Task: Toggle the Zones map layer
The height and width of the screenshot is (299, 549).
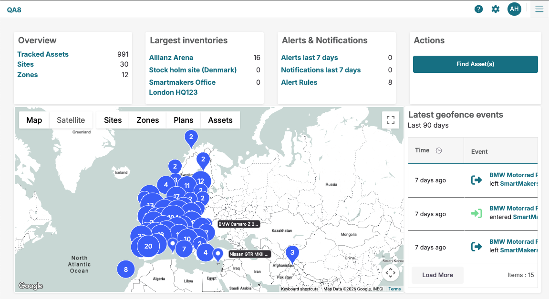Action: [x=148, y=120]
